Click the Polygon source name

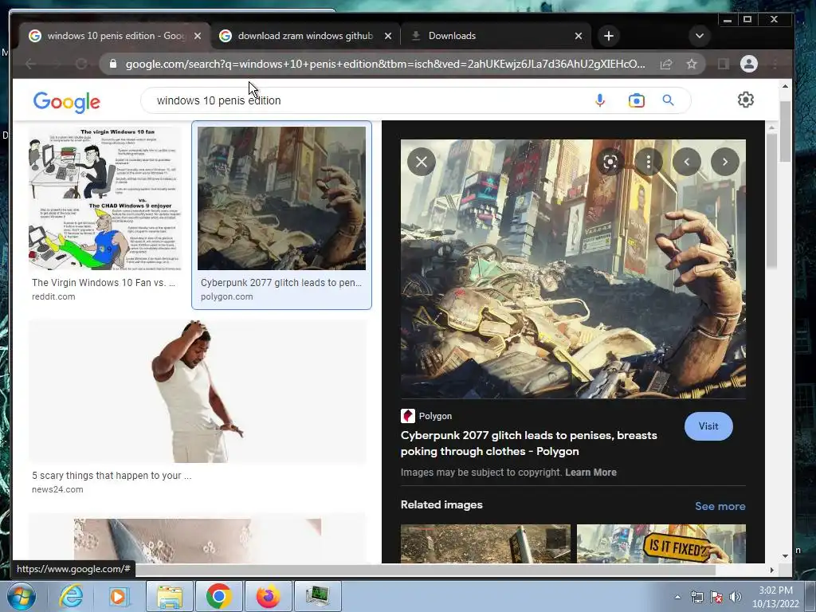coord(435,416)
